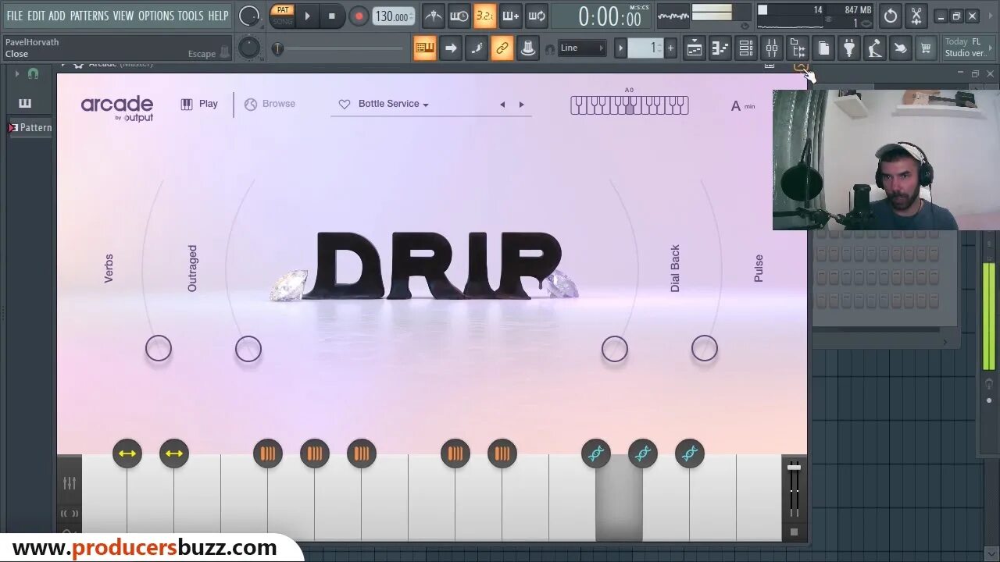This screenshot has width=1000, height=562.
Task: Click Arcade stop square button
Action: tap(794, 532)
